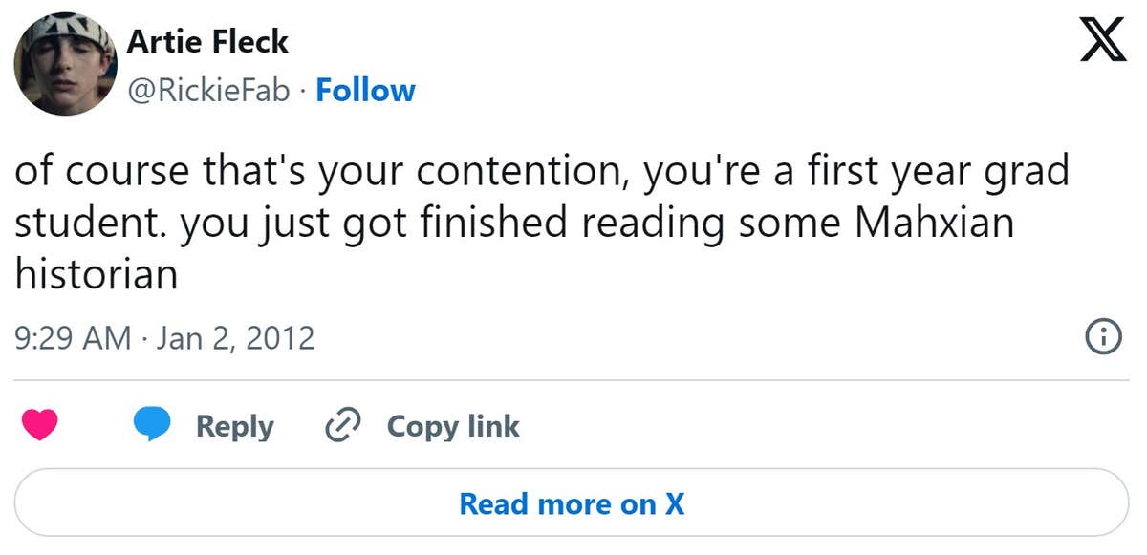
Task: Open the X logo in the top corner
Action: tap(1103, 42)
